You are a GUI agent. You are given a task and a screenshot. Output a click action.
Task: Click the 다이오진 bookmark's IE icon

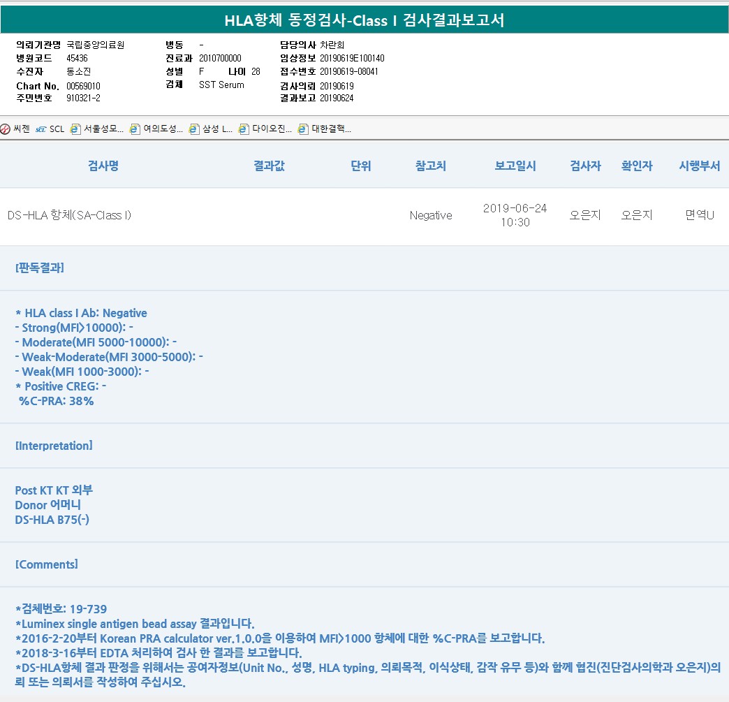244,129
